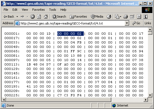Image resolution: width=154 pixels, height=109 pixels.
Task: Click the Go button
Action: click(x=136, y=23)
